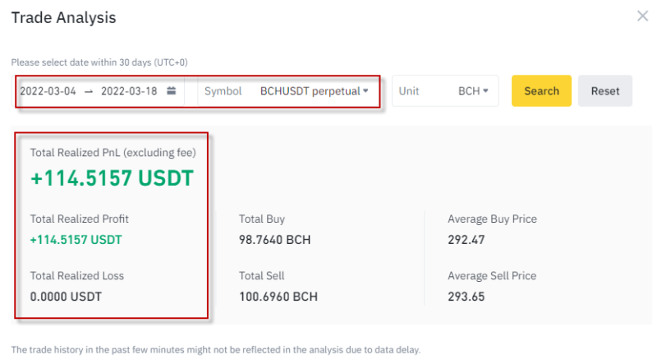The image size is (657, 364).
Task: Click the Trade Analysis title
Action: tap(64, 17)
